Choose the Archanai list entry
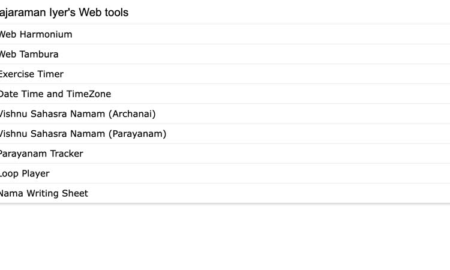450x270 pixels. point(240,114)
